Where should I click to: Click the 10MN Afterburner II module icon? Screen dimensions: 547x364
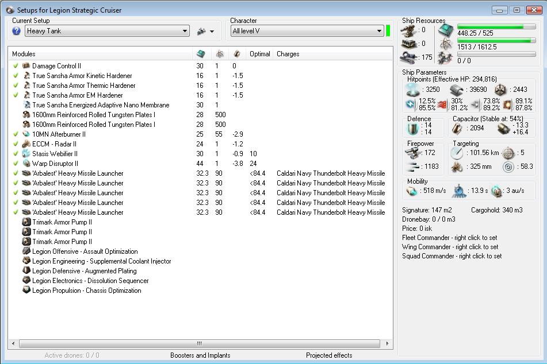pyautogui.click(x=26, y=134)
